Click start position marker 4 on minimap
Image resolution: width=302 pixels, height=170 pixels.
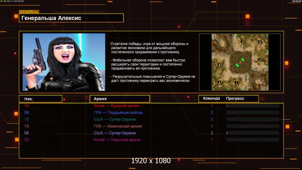click(219, 83)
